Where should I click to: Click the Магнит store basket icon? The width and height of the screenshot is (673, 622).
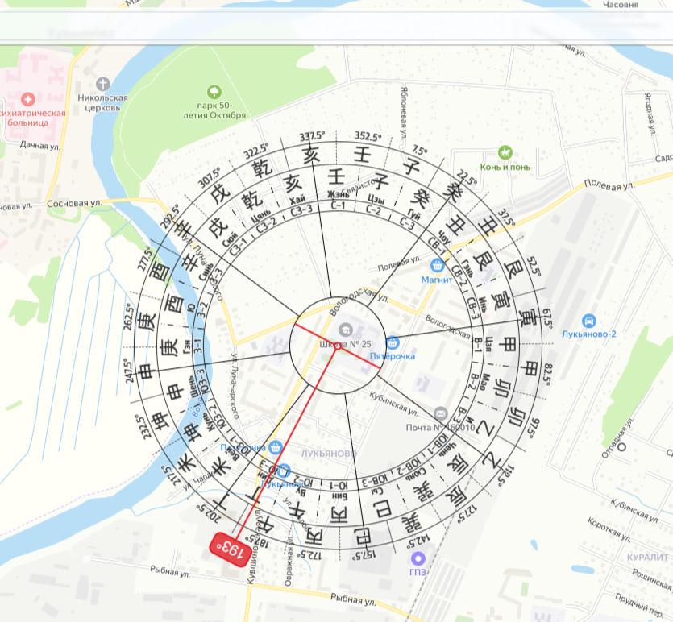pyautogui.click(x=438, y=266)
